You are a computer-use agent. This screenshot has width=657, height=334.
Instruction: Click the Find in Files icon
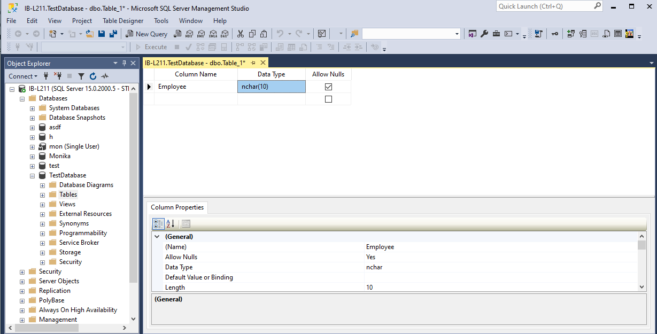click(x=354, y=34)
